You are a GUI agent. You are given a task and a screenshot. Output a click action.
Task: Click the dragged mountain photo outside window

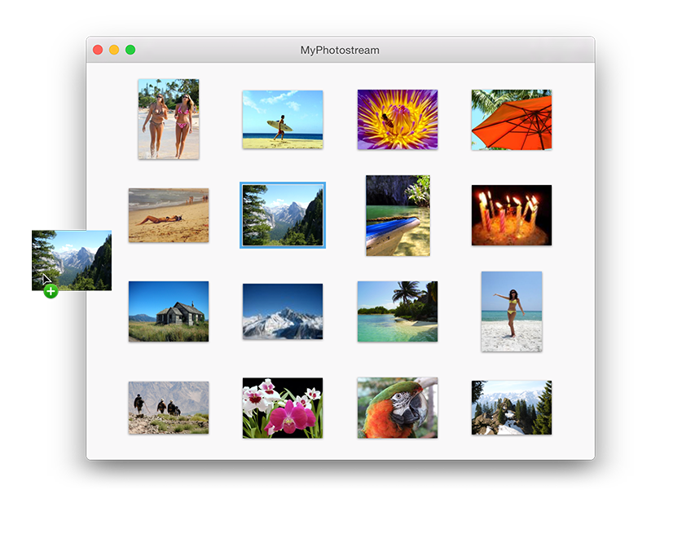coord(72,260)
